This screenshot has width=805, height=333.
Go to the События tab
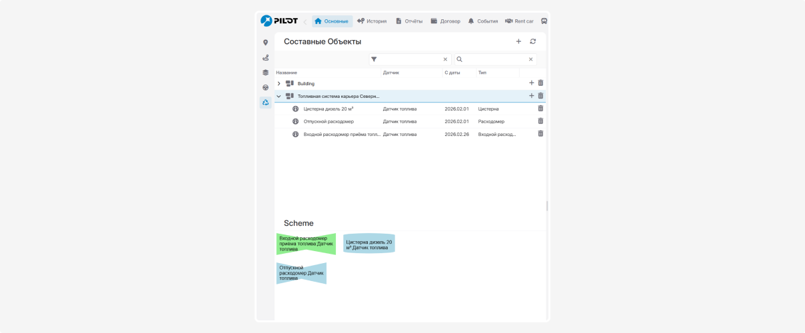[x=482, y=21]
